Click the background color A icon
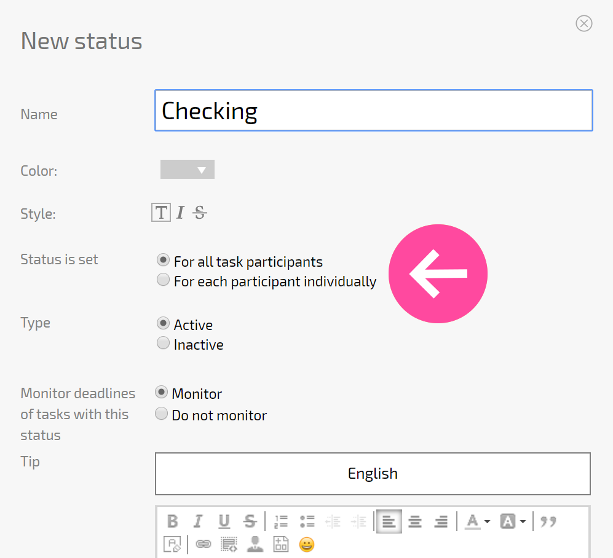Image resolution: width=613 pixels, height=558 pixels. (508, 521)
